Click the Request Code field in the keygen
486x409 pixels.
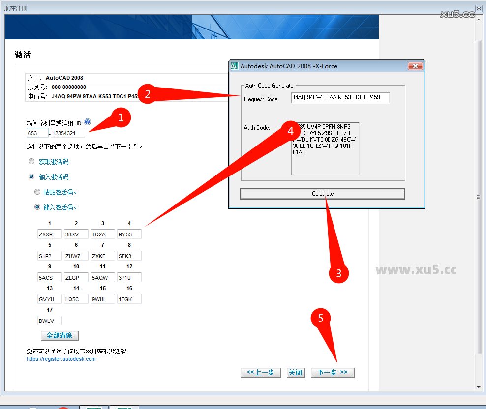(x=340, y=98)
